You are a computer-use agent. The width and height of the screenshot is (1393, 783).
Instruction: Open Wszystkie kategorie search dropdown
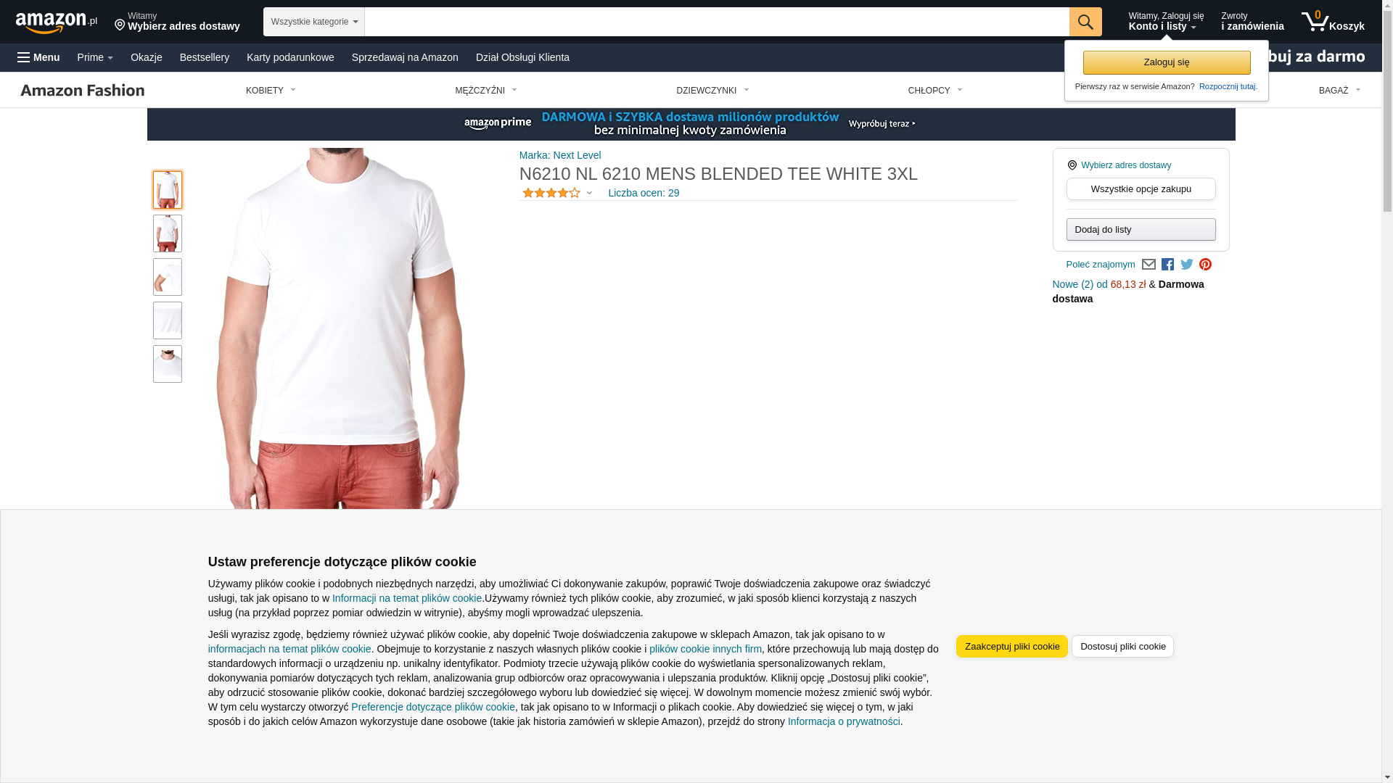click(x=313, y=22)
